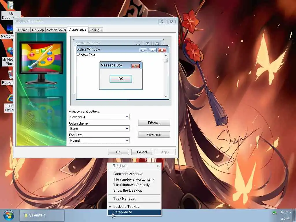Click Active Window preview minimize button
This screenshot has height=222, width=296.
coord(143,50)
